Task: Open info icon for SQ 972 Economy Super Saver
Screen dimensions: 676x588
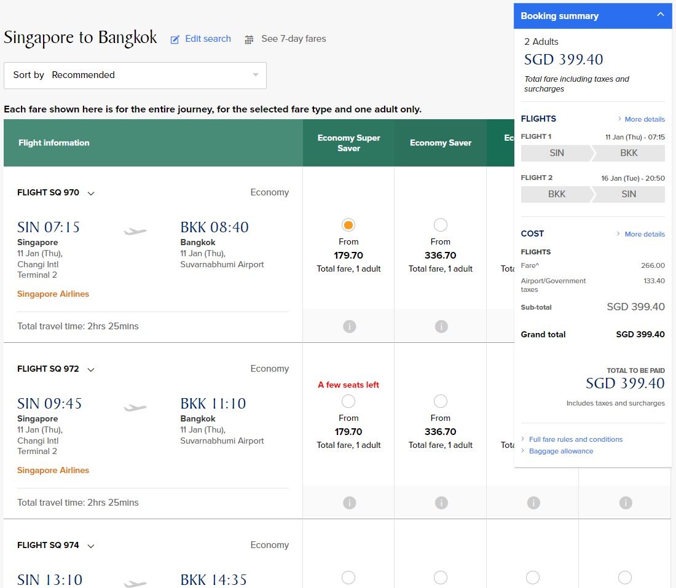Action: pos(349,503)
